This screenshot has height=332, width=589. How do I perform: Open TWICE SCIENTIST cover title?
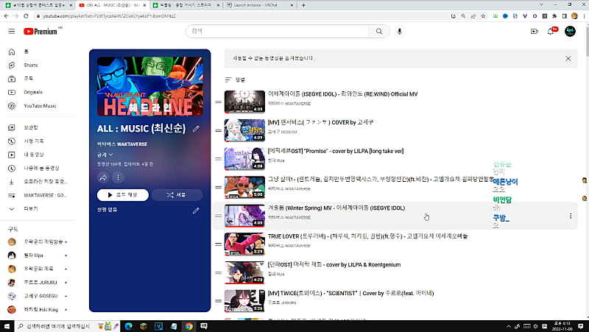point(350,293)
